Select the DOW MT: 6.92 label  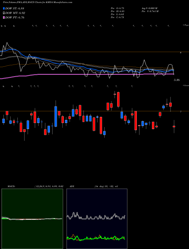pos(15,13)
